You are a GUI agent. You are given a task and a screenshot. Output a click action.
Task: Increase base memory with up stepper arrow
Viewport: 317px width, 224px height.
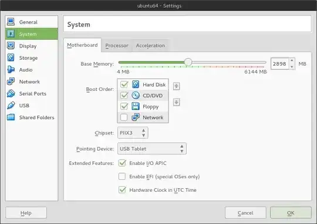292,60
